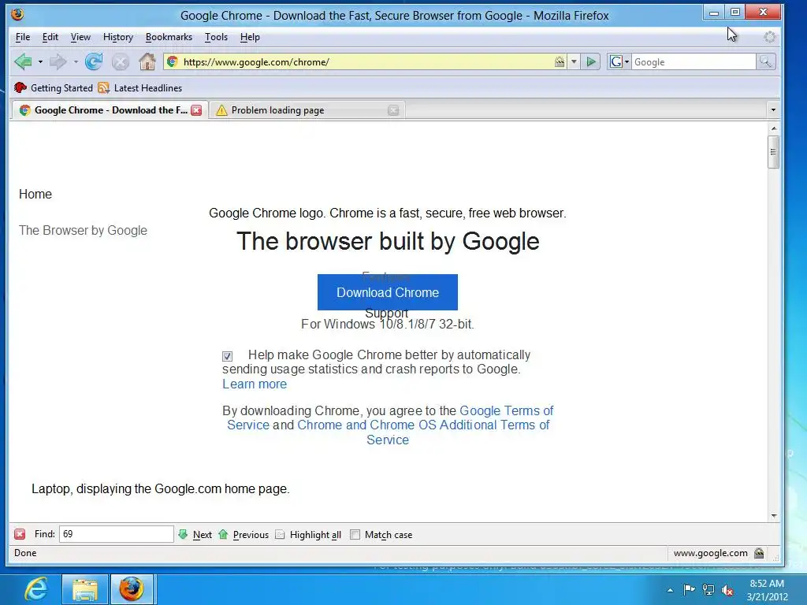Click vertical scrollbar thumb

point(773,152)
